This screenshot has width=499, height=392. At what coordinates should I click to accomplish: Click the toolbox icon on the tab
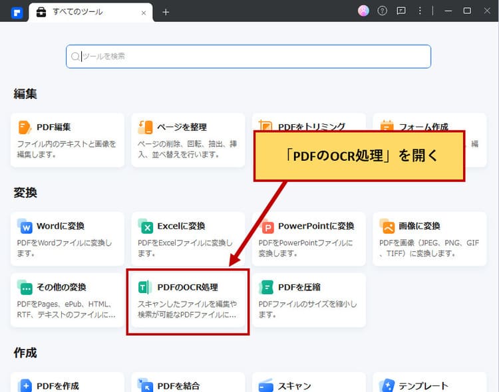click(x=41, y=12)
